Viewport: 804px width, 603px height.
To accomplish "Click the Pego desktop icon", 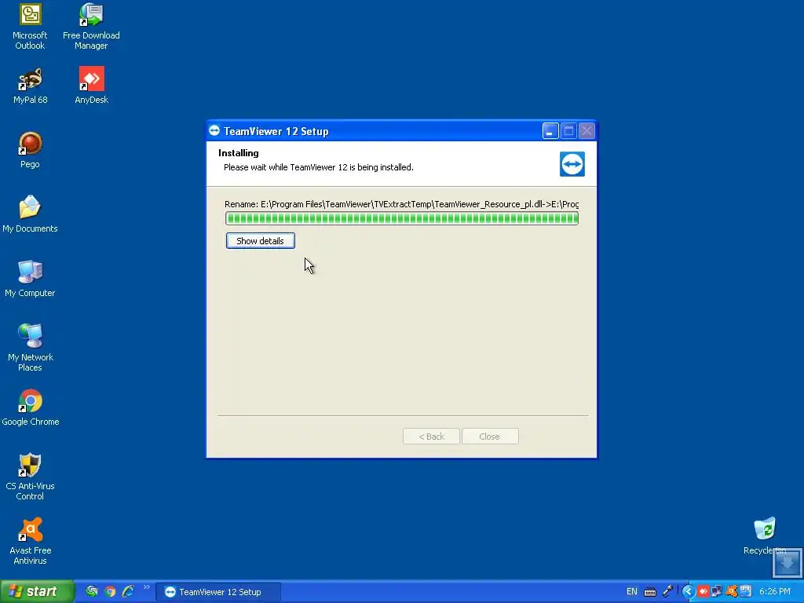I will coord(30,150).
